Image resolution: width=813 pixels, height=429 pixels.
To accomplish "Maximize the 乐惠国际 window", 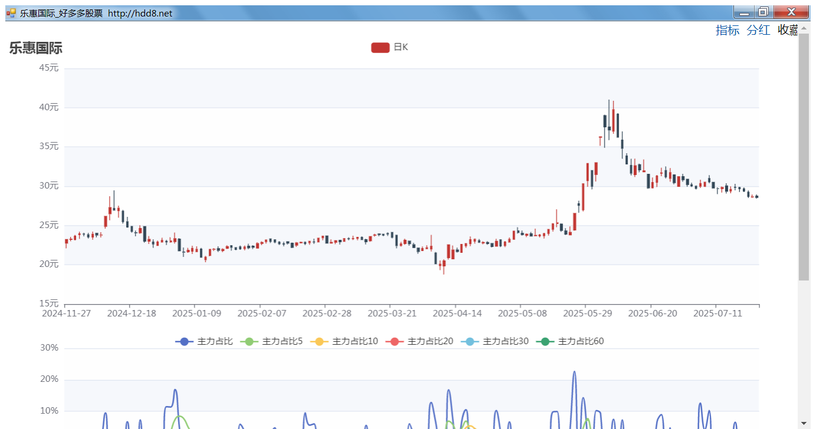I will tap(763, 12).
